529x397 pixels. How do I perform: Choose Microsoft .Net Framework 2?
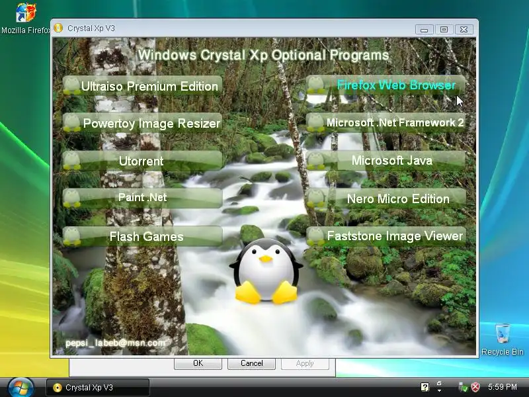click(386, 122)
